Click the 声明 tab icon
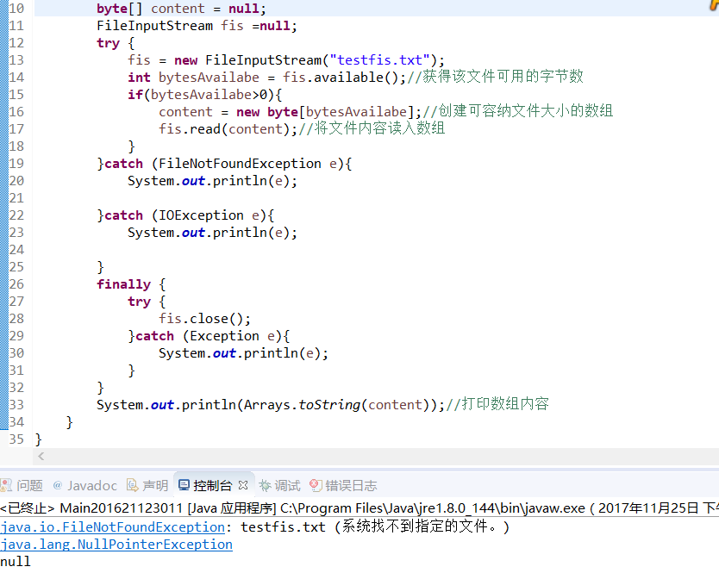The width and height of the screenshot is (719, 573). pyautogui.click(x=132, y=485)
